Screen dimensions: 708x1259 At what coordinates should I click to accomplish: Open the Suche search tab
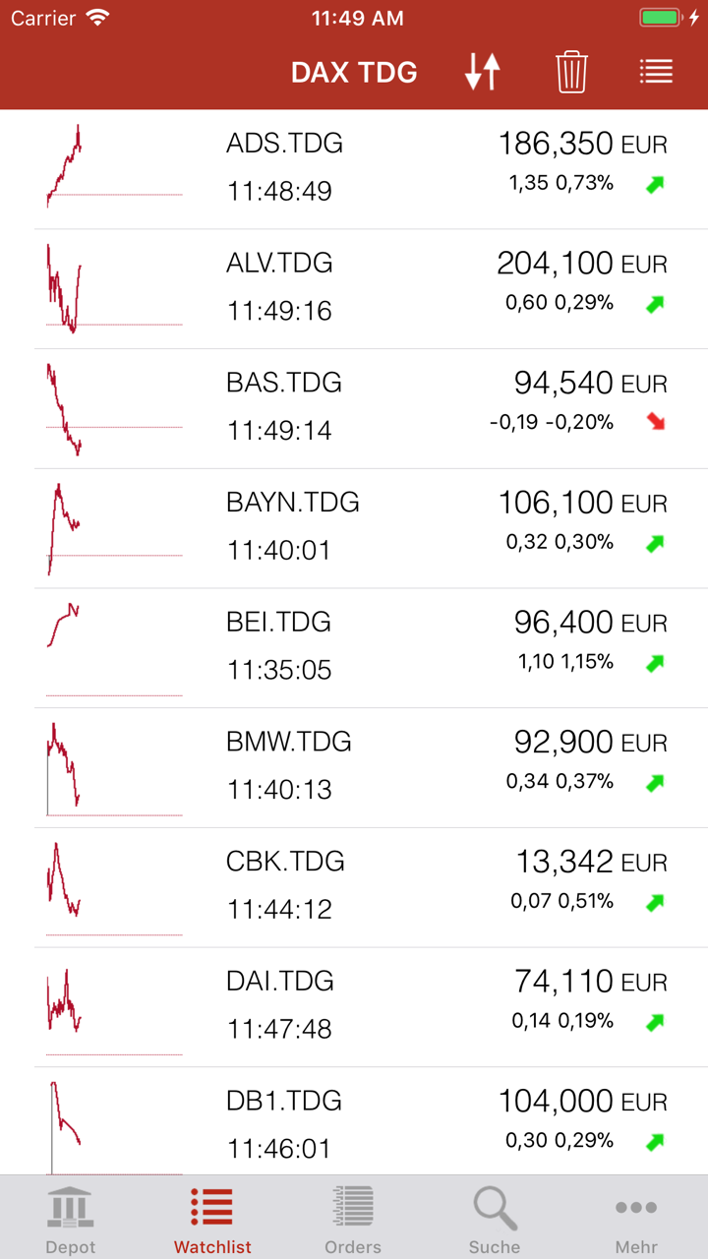(495, 1218)
